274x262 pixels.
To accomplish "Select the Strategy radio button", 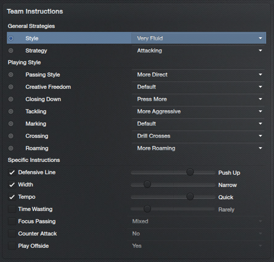I will coord(11,51).
